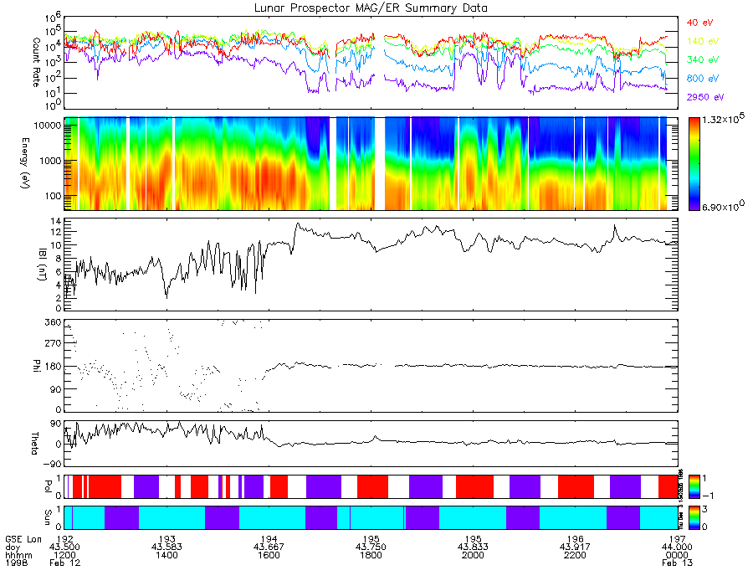Click the GSE Lon row label

[x=23, y=539]
